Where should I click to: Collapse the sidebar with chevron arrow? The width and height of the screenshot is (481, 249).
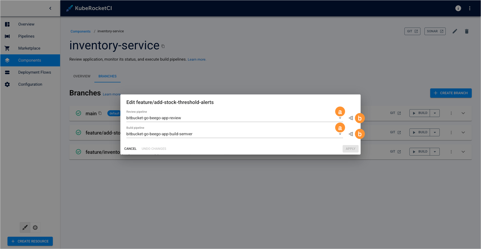pos(50,8)
